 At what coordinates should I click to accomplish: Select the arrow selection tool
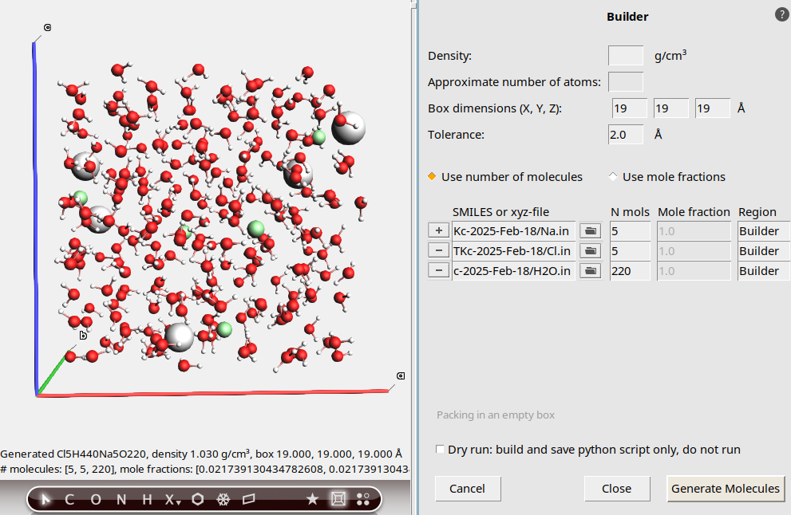click(45, 498)
